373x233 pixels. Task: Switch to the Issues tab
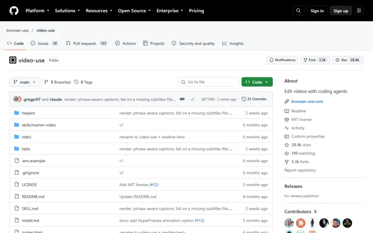coord(44,43)
